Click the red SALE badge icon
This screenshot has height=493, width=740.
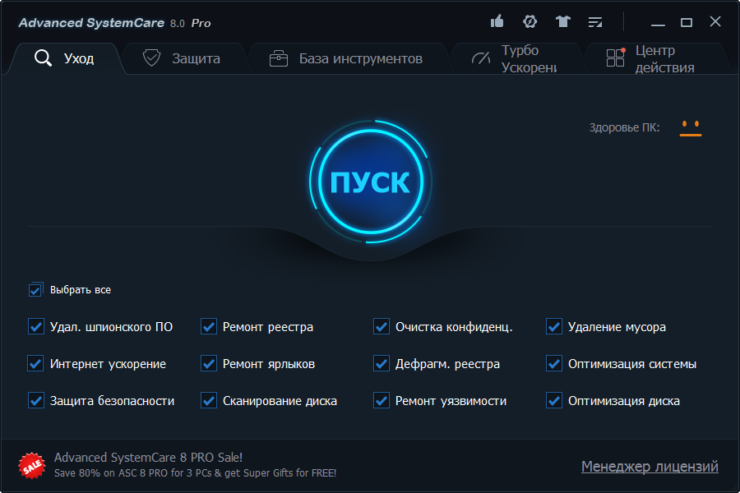click(x=31, y=466)
